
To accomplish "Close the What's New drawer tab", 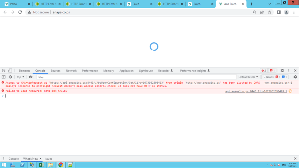I will pos(40,159).
